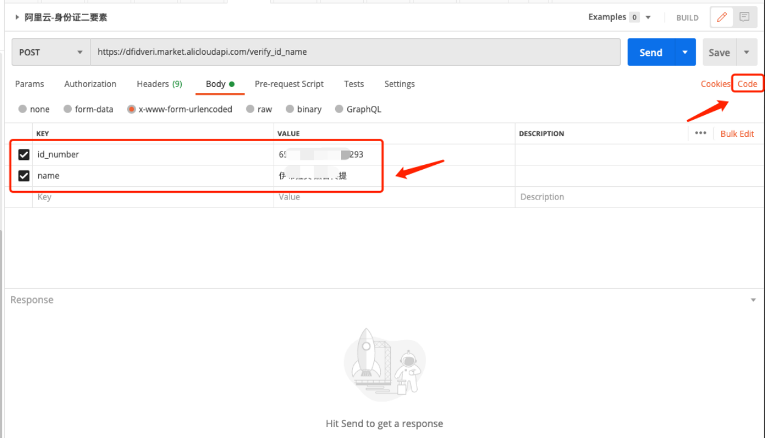
Task: Click the id_number description cell
Action: (639, 155)
